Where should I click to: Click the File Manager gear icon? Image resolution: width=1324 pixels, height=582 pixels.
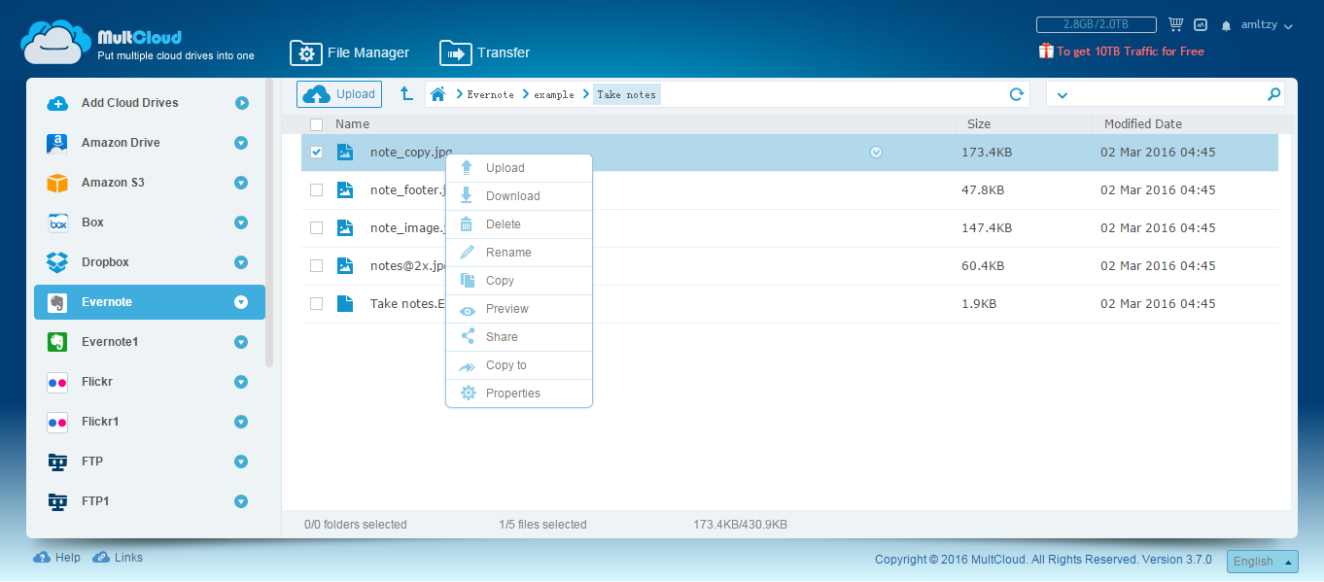(x=305, y=52)
